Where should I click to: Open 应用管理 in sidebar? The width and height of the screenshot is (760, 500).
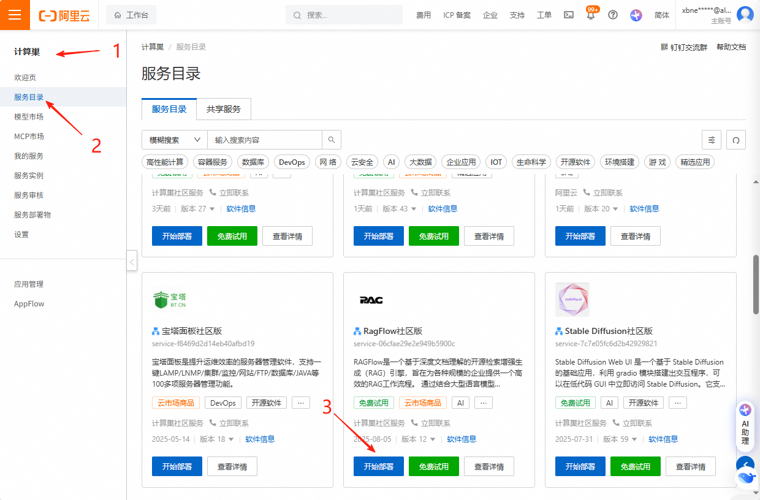29,284
